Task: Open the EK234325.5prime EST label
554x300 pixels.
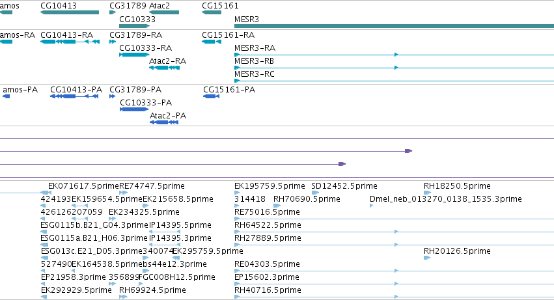Action: pyautogui.click(x=144, y=212)
